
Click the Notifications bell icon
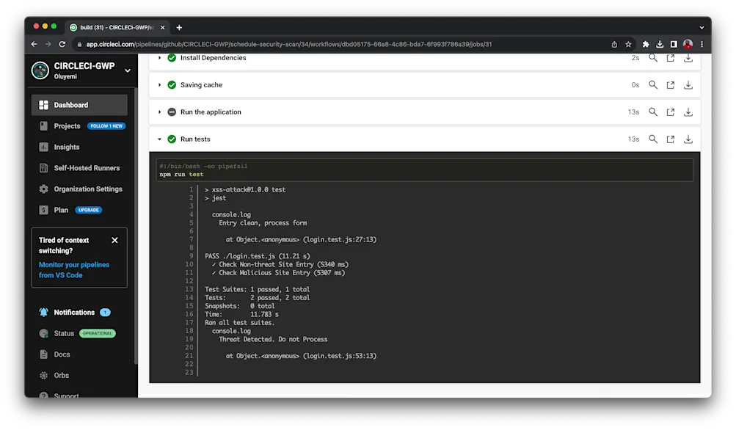click(x=45, y=312)
